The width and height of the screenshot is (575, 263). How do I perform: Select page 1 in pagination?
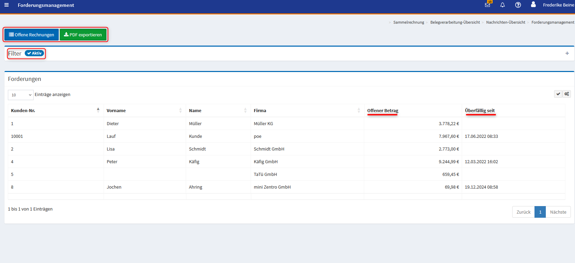pos(540,212)
